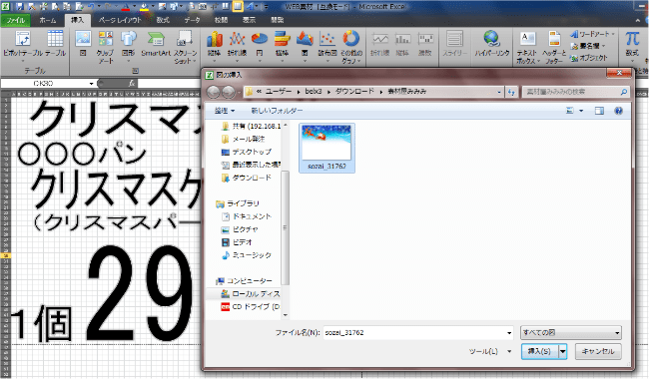Click the Screenshot (スクリーンショット) icon
Screen dimensions: 649x379
pos(185,38)
